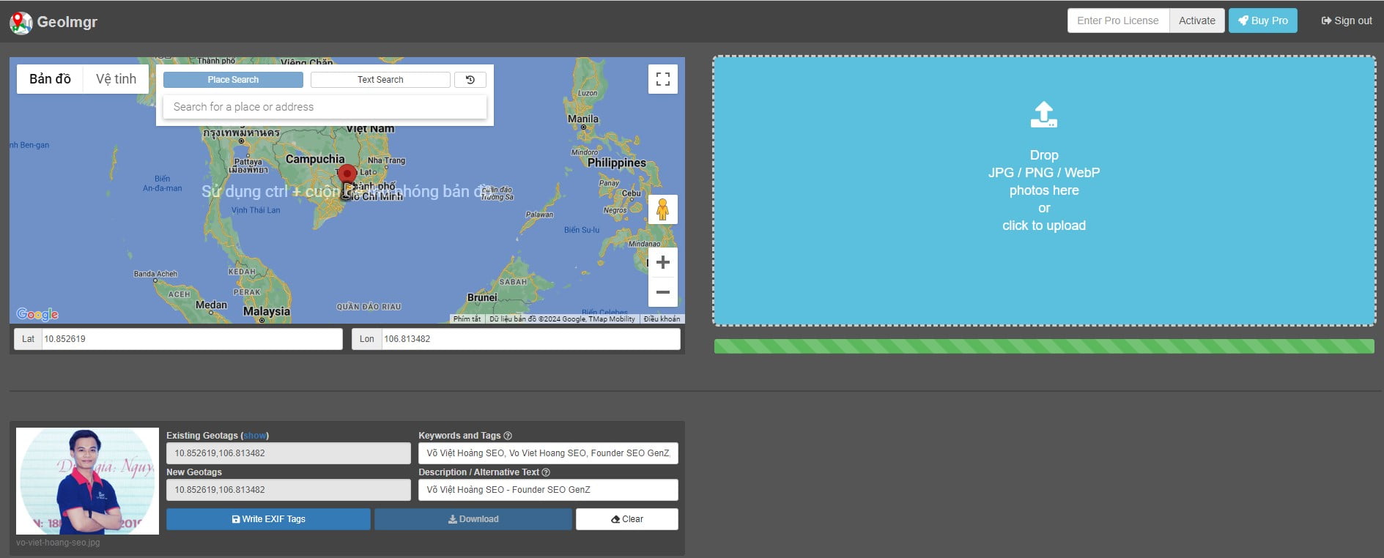Screen dimensions: 1384x558
Task: Click the GeoImgr logo icon
Action: (21, 23)
